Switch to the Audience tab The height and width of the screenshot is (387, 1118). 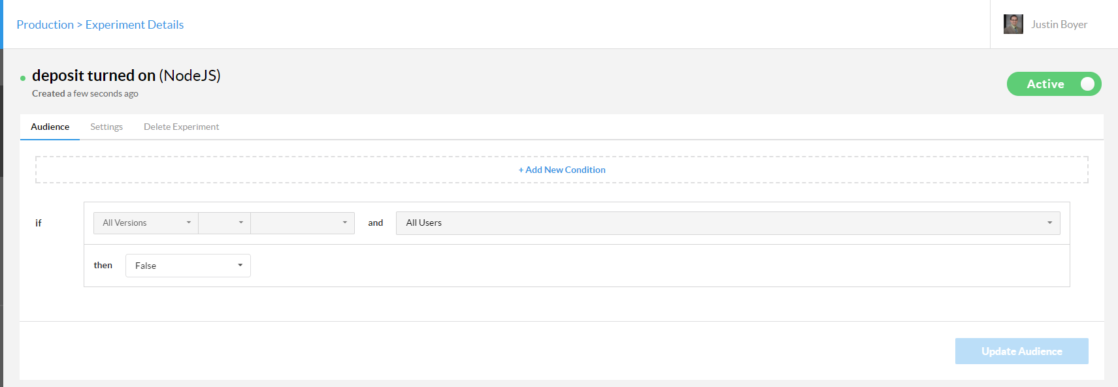(50, 127)
